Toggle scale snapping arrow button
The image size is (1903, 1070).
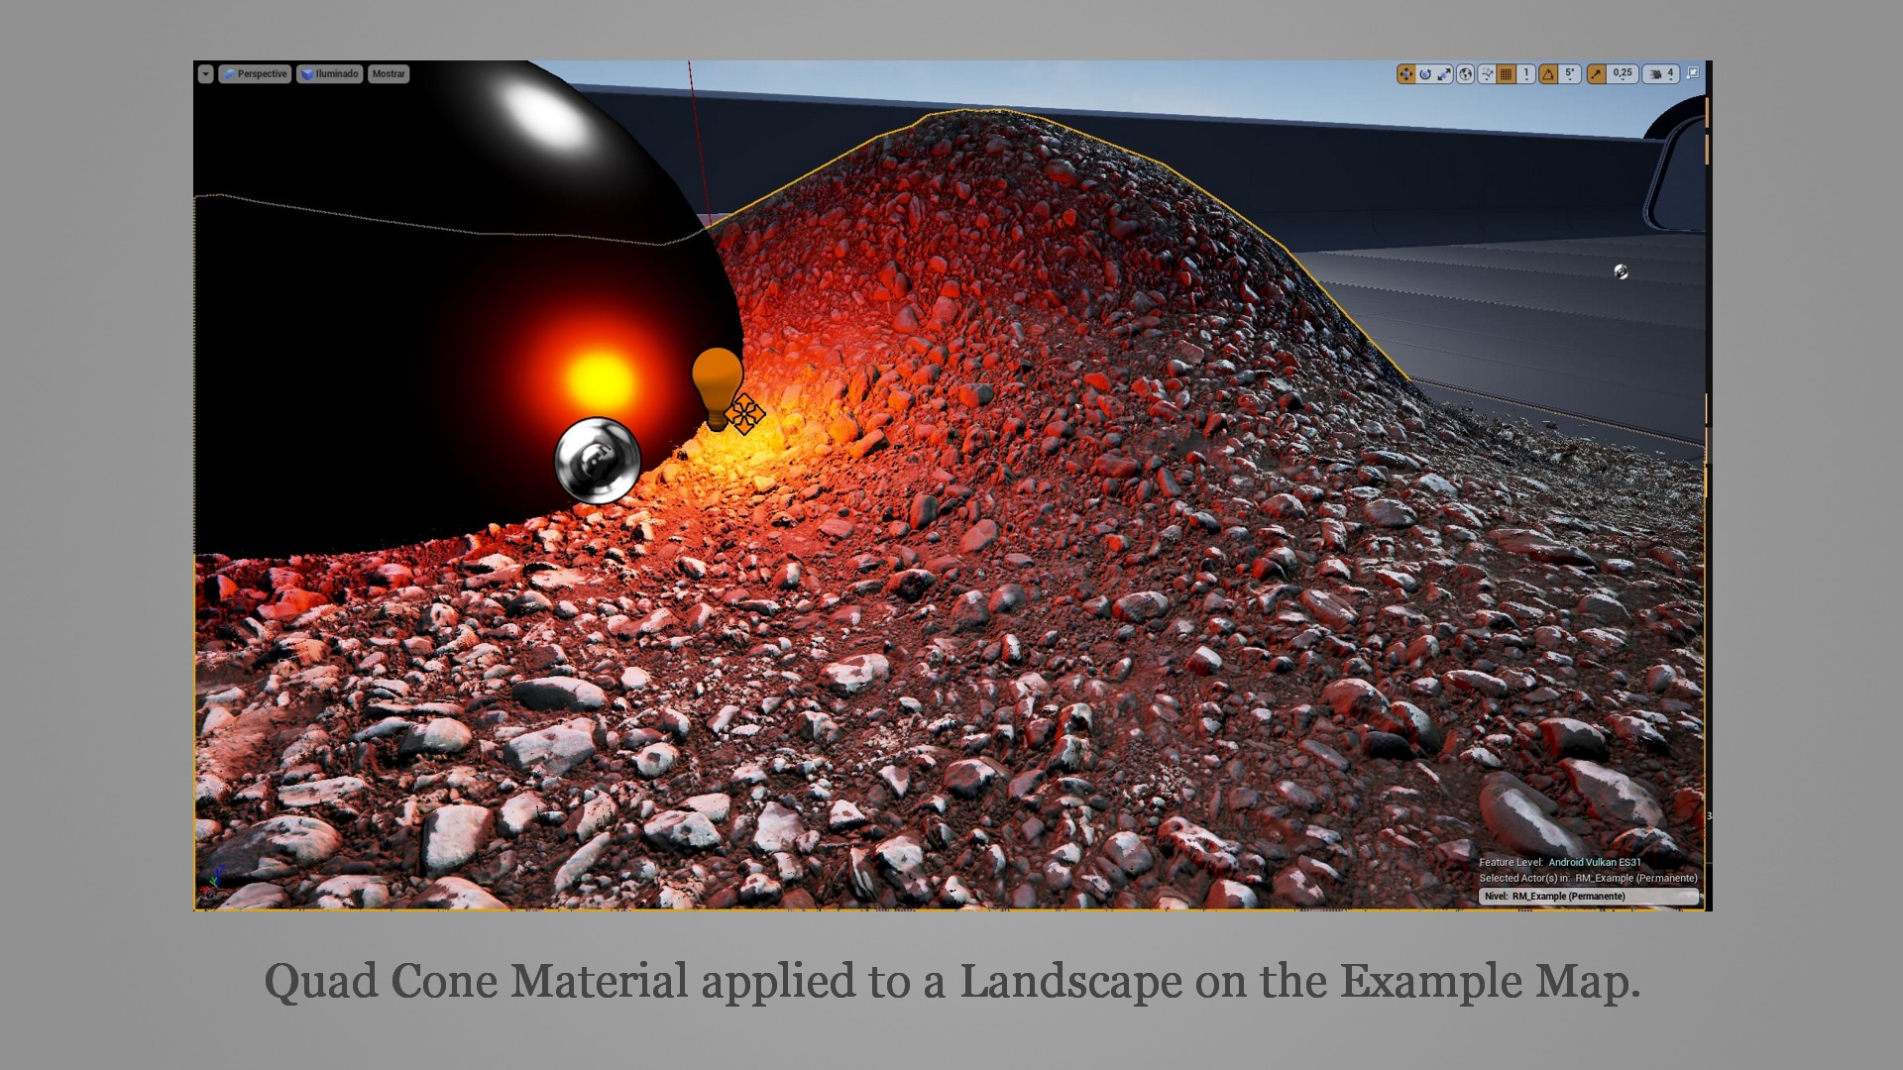click(x=1596, y=74)
